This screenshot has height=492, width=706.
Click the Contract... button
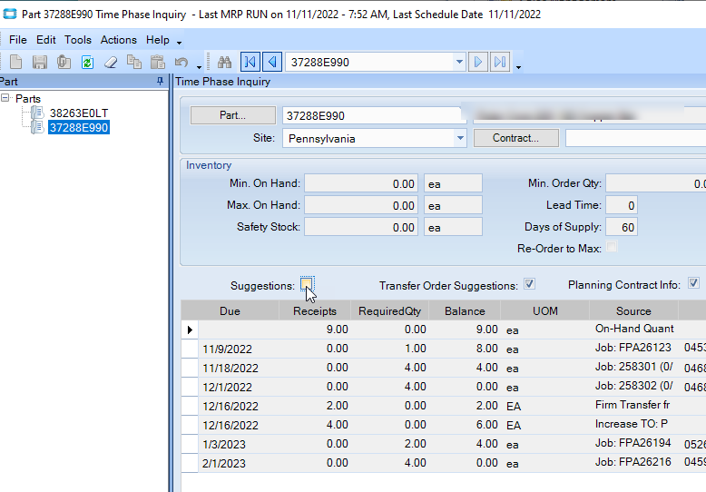coord(515,138)
